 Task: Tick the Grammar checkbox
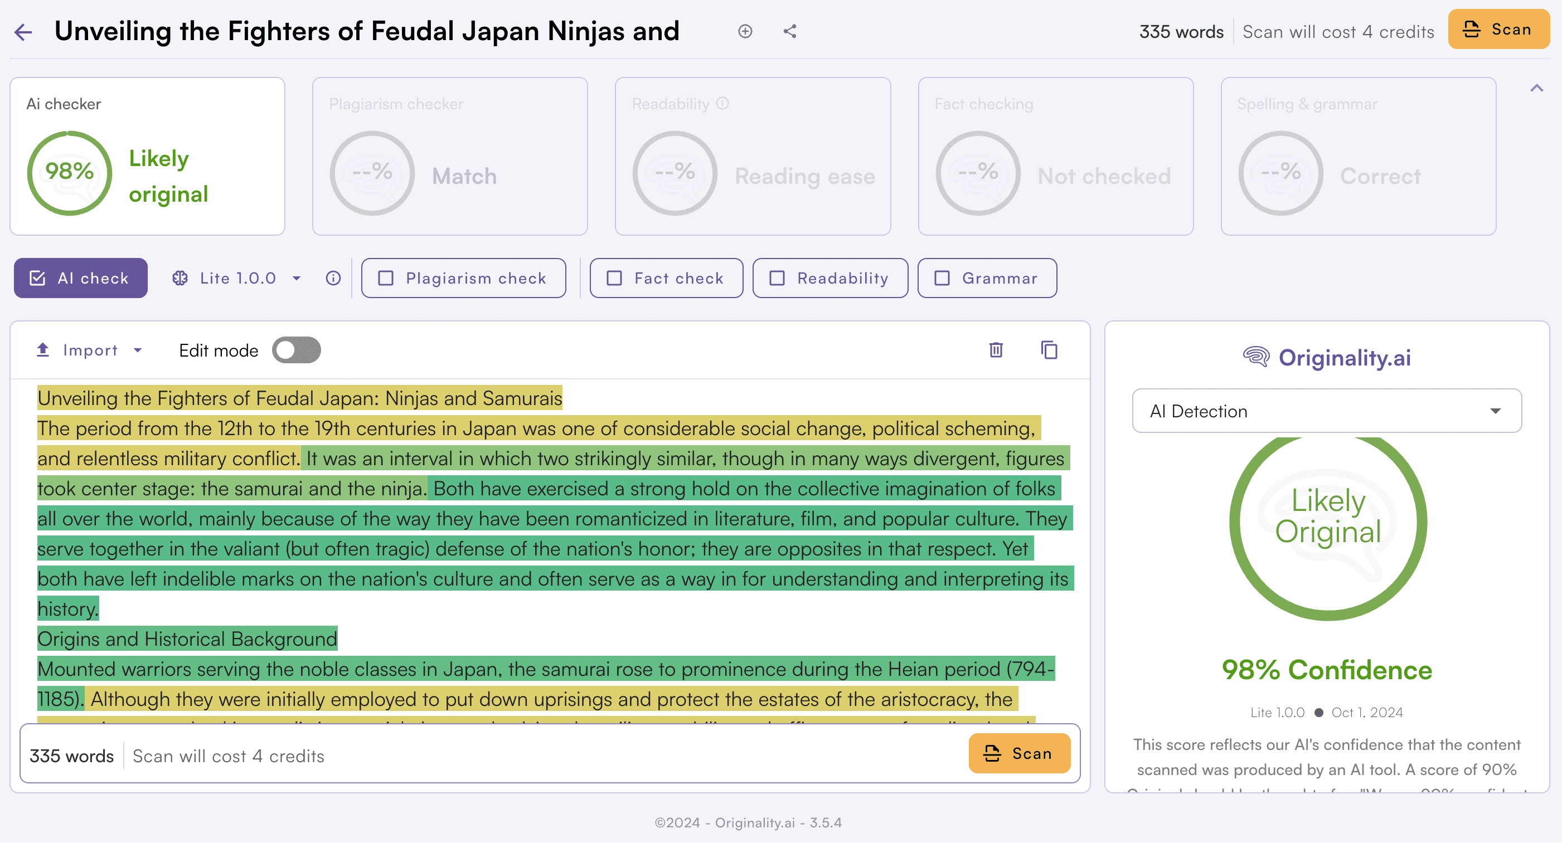pyautogui.click(x=942, y=278)
